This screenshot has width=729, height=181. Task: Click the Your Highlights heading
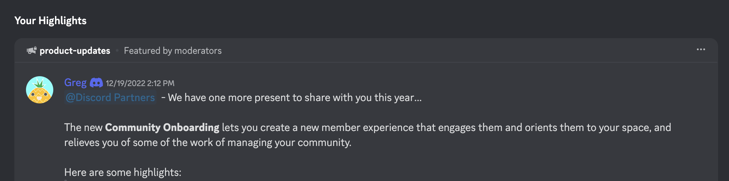51,21
